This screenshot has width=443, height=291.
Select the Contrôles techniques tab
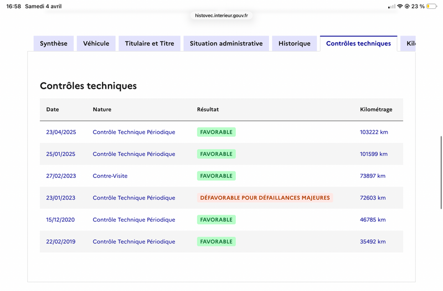click(x=358, y=44)
